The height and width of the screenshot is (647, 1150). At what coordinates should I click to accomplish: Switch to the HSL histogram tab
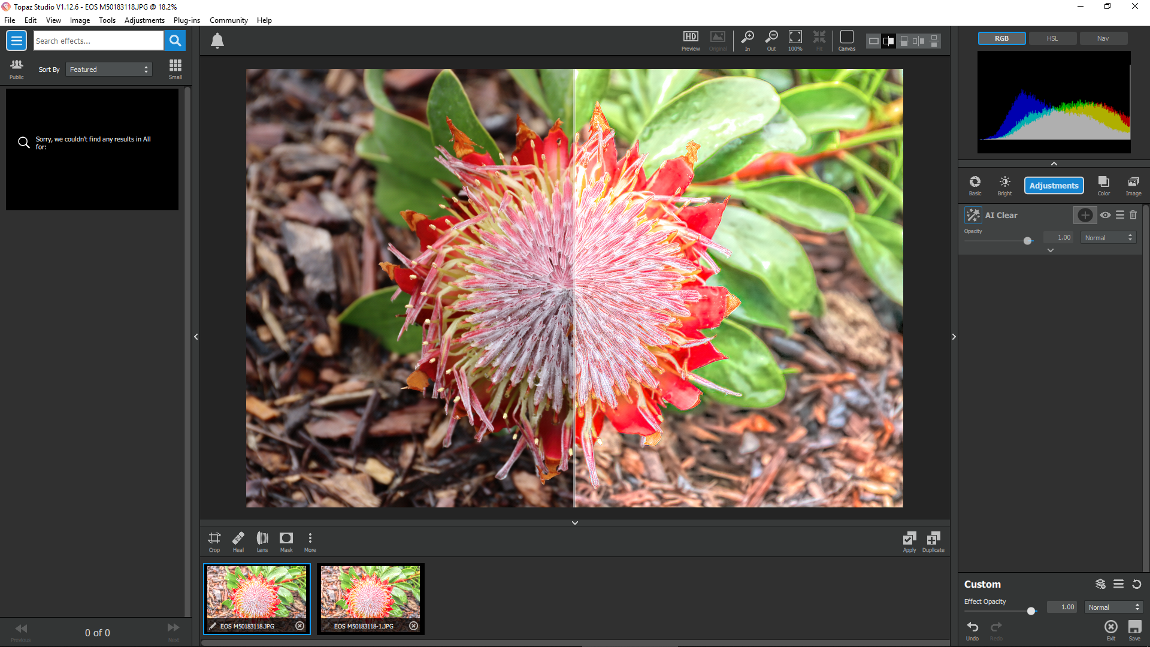pyautogui.click(x=1052, y=38)
